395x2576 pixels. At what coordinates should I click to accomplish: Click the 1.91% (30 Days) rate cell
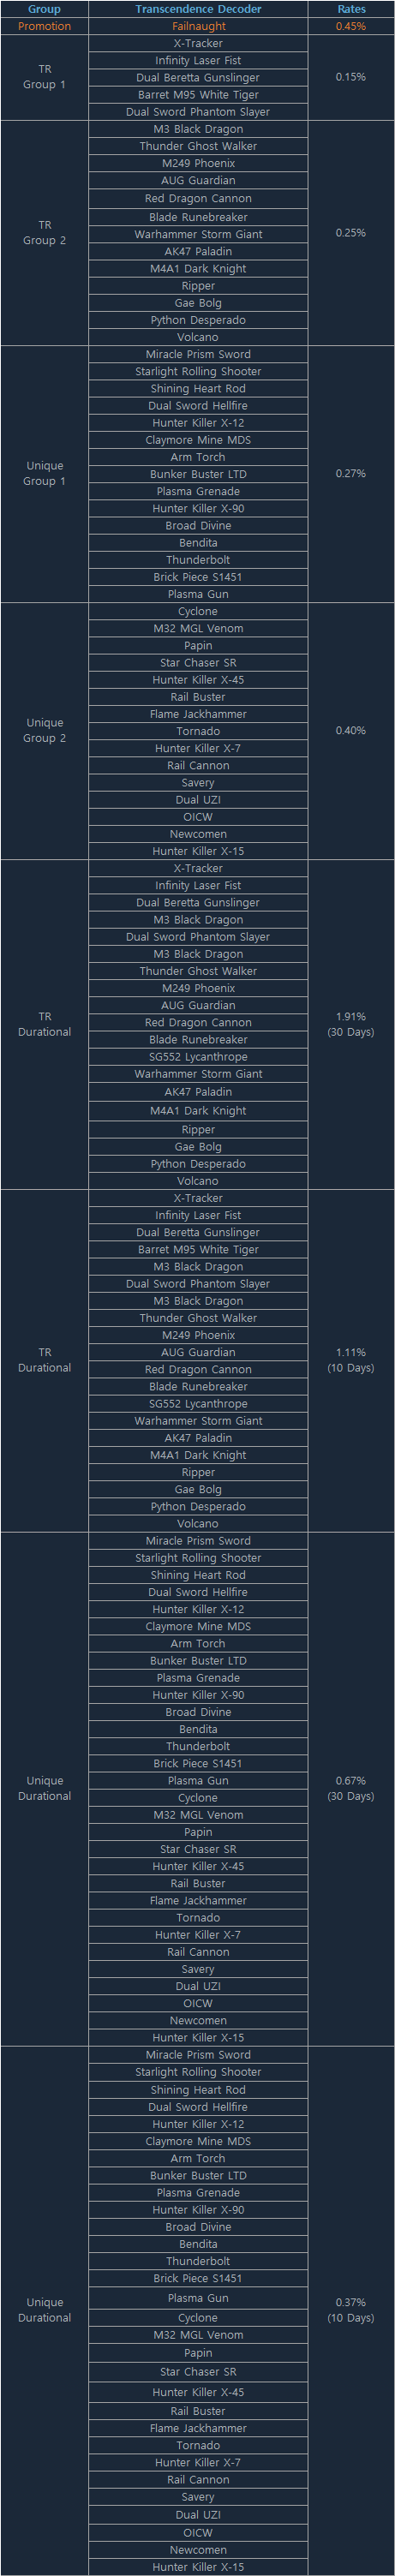[351, 1024]
